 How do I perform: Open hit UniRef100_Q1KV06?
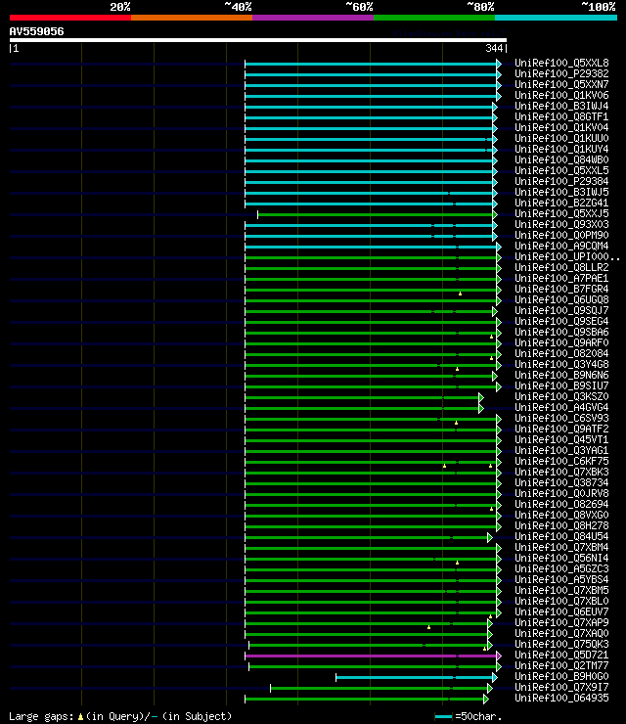coord(561,95)
